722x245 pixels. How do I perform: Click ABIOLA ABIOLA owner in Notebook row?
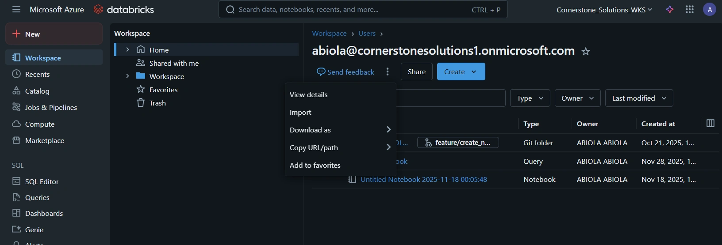(602, 179)
